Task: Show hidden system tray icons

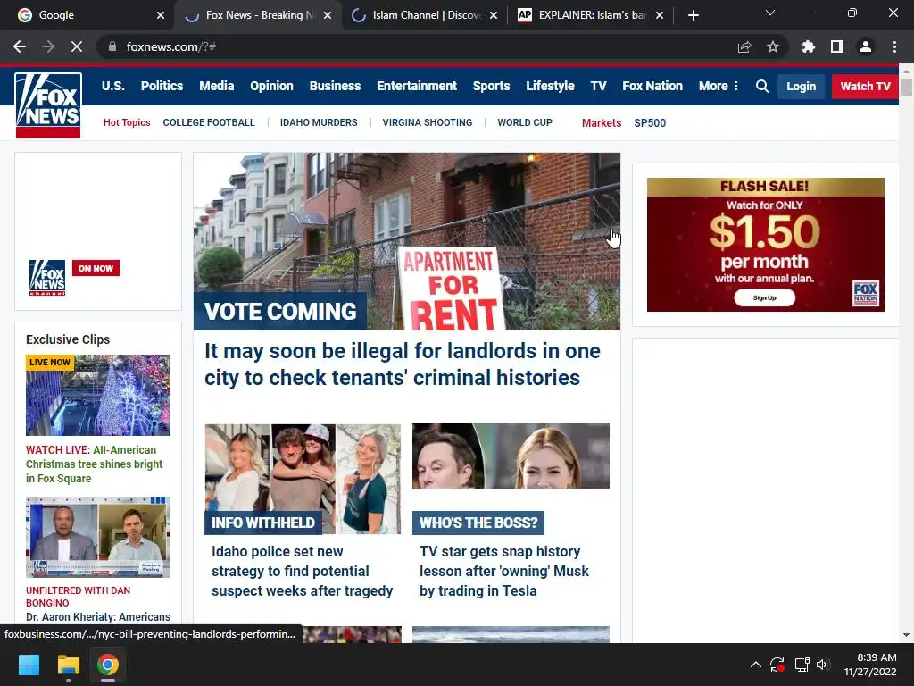Action: pyautogui.click(x=755, y=665)
